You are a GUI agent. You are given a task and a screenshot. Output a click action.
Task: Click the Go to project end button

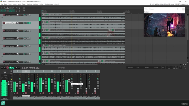click(5, 68)
